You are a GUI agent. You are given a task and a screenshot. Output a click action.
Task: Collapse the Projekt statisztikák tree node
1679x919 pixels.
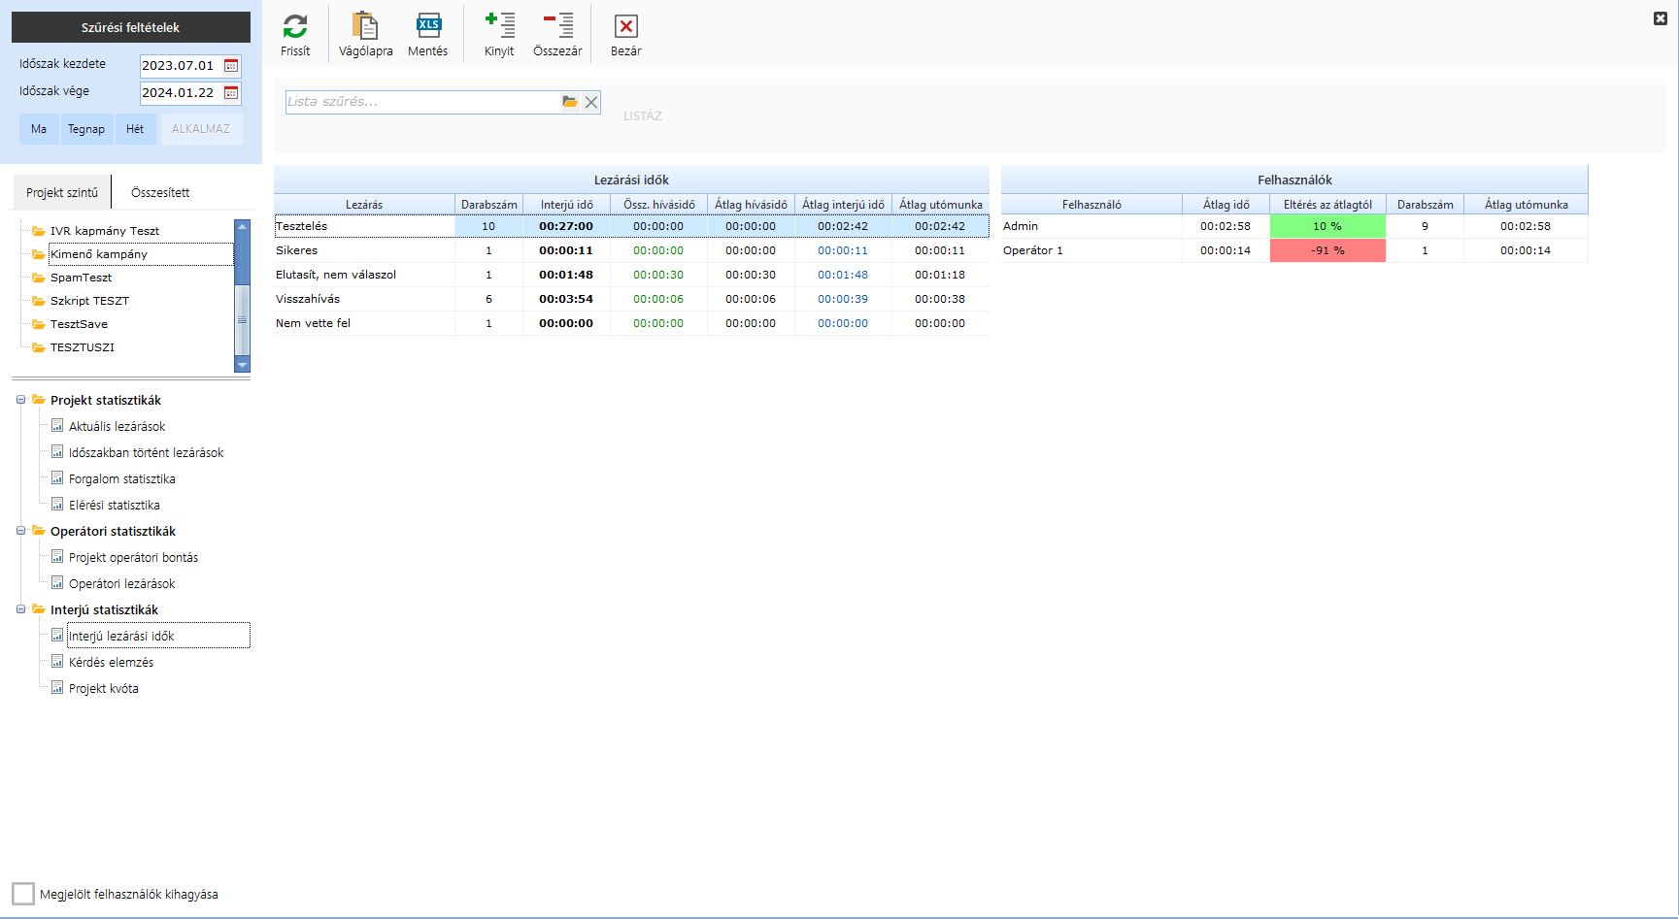tap(20, 400)
